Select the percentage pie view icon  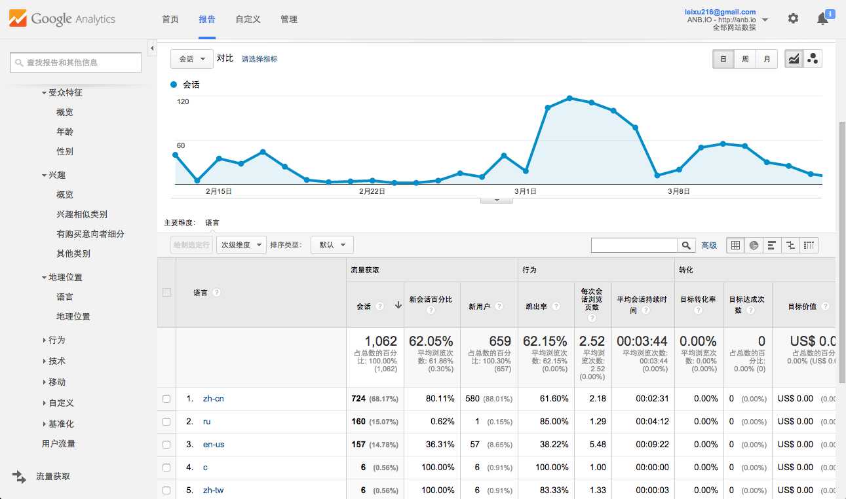click(x=754, y=246)
